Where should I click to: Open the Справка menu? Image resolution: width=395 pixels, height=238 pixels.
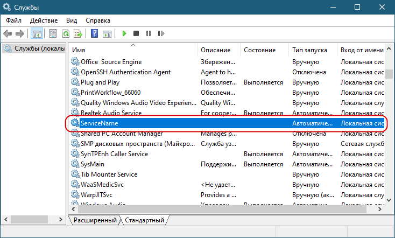[98, 20]
